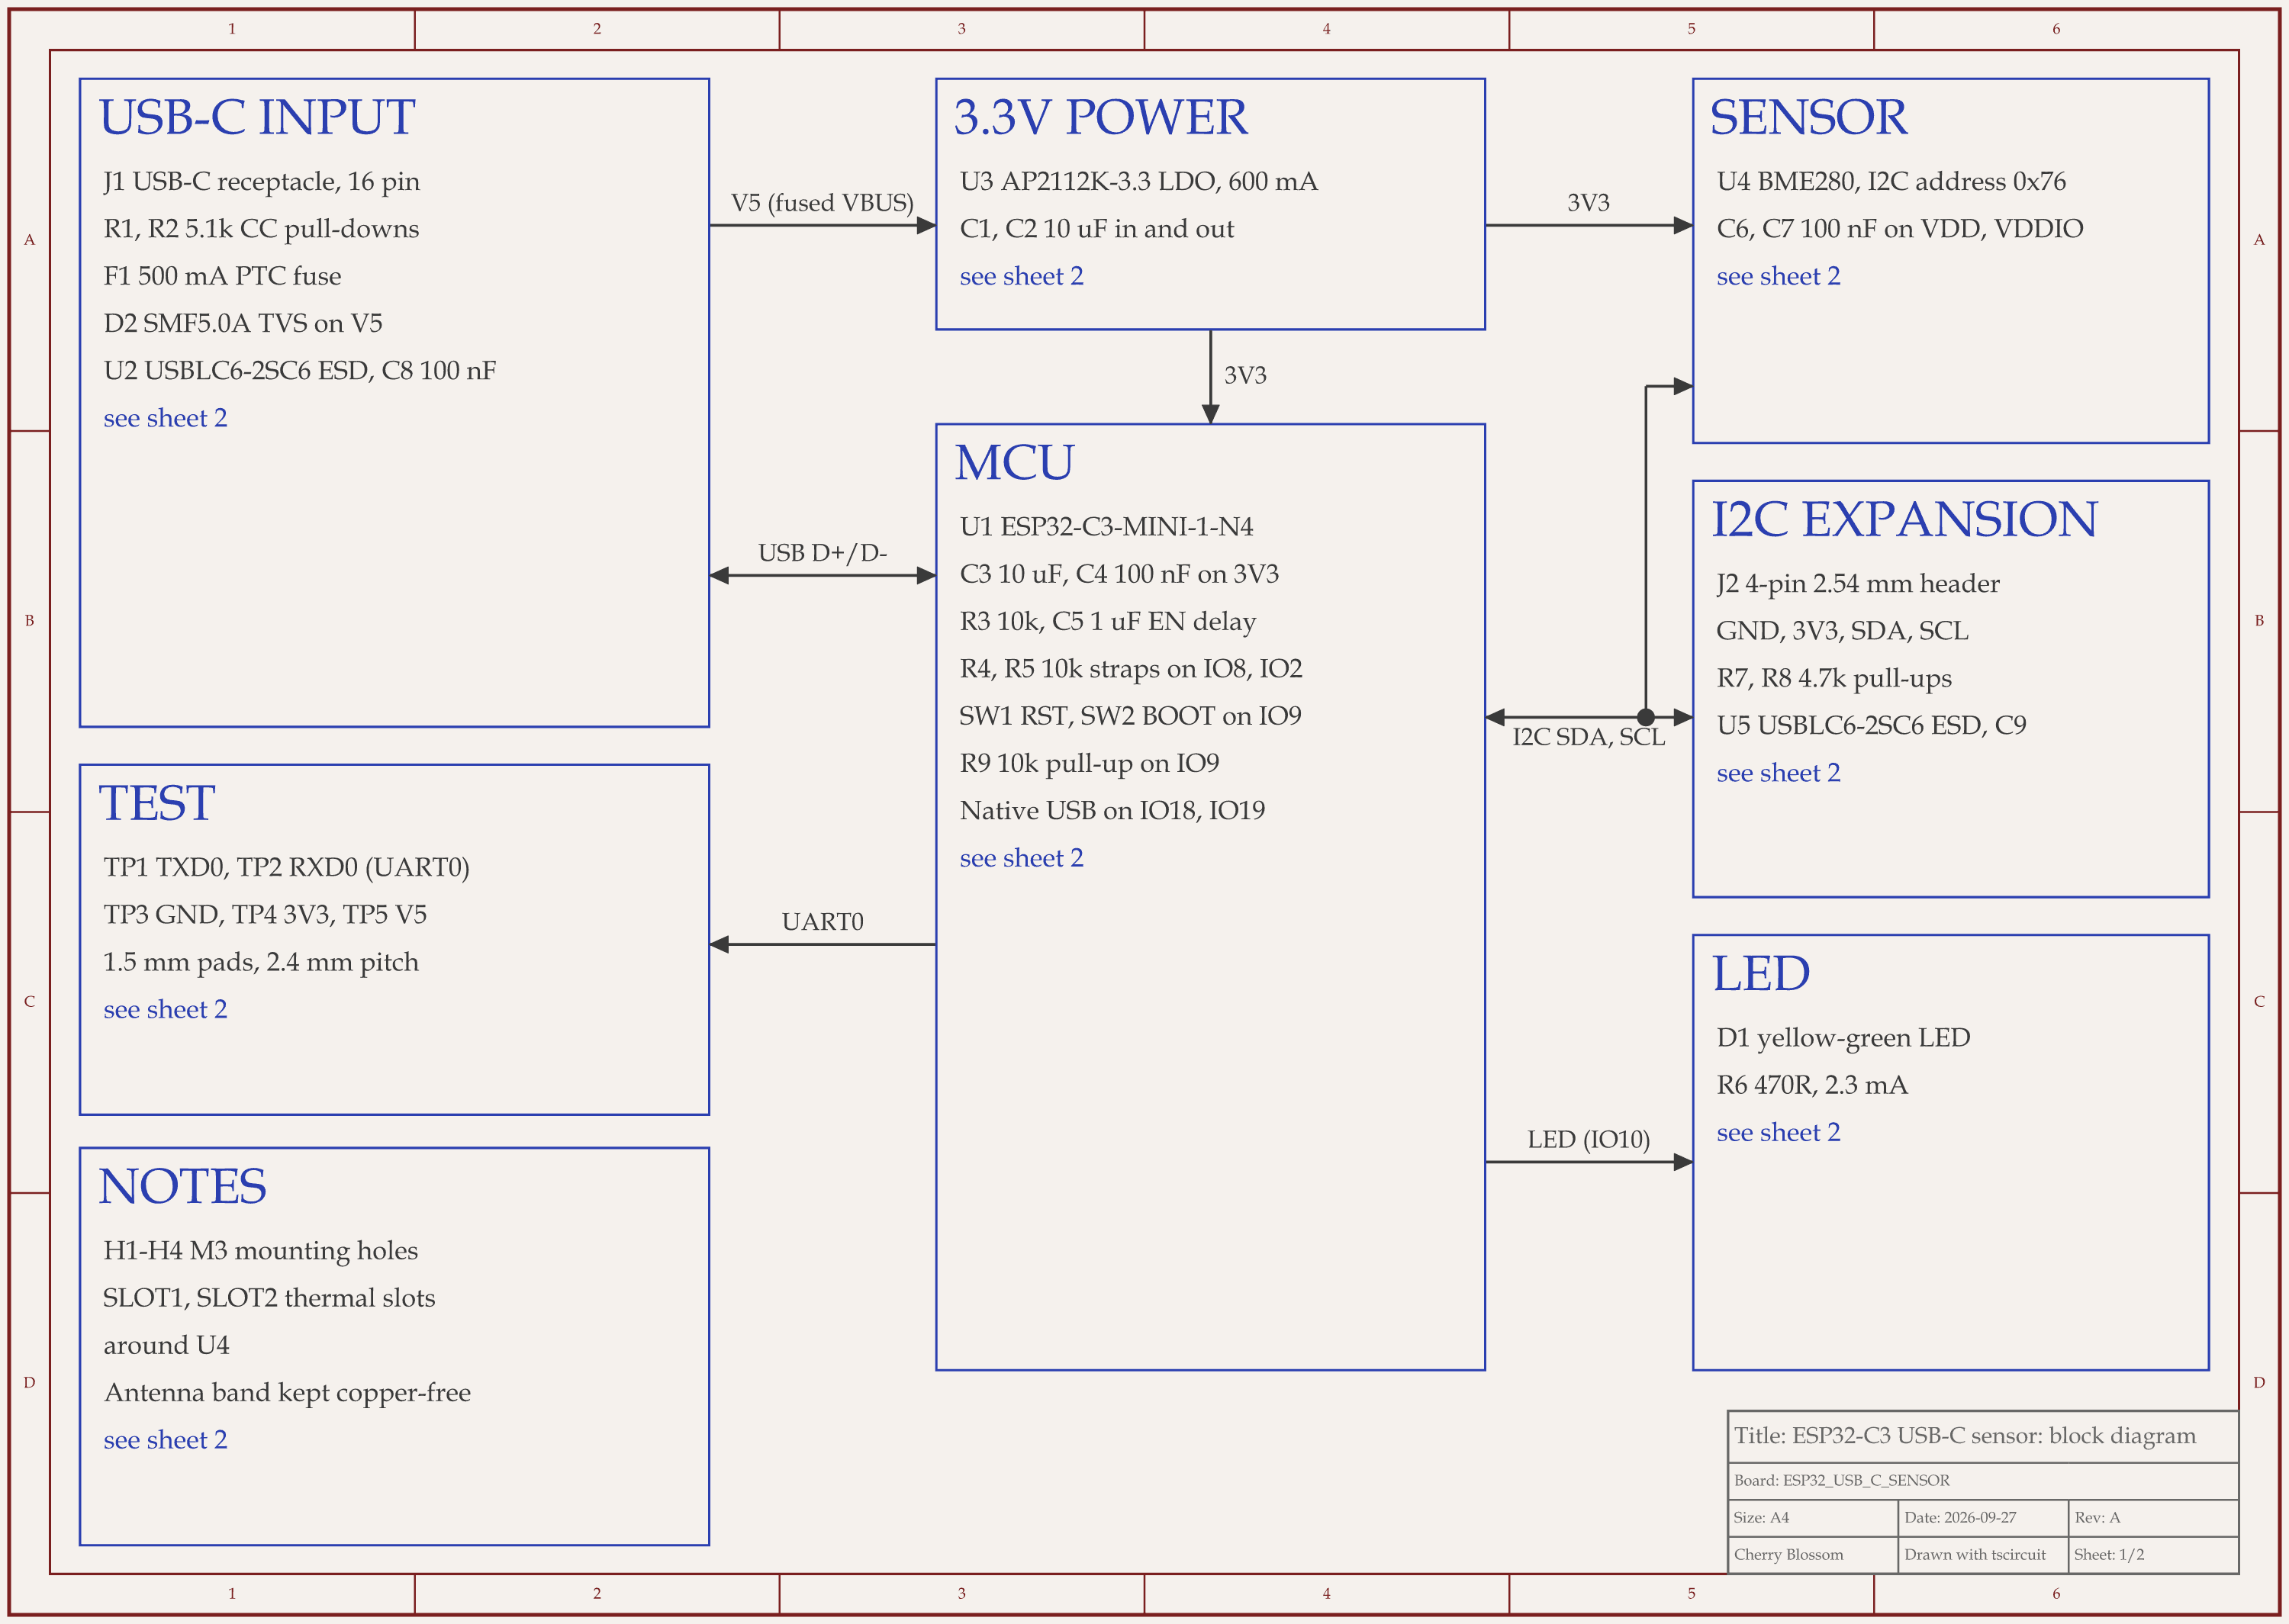Click the 'UART0' connection label

click(x=822, y=922)
